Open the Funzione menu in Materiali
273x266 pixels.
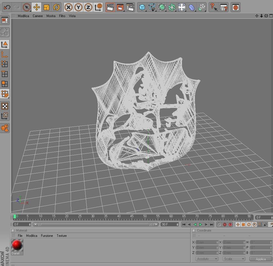pyautogui.click(x=47, y=236)
